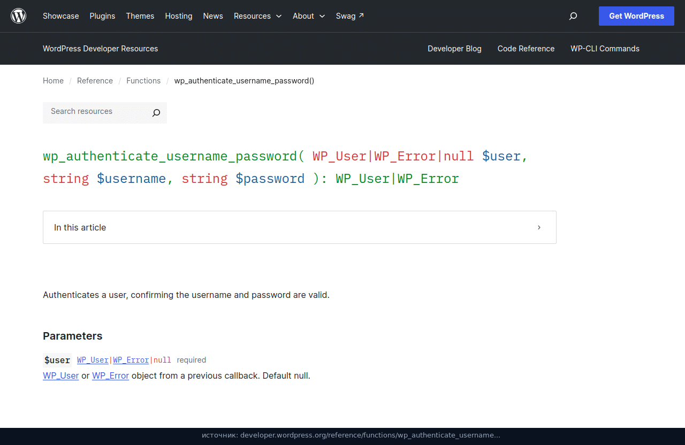Click the source URL caption at bottom
This screenshot has width=685, height=445.
[351, 435]
